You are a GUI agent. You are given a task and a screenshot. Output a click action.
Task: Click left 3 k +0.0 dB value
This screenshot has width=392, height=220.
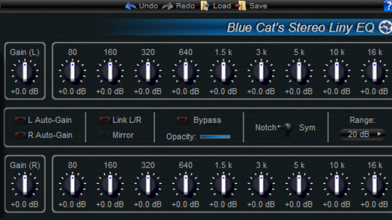(261, 92)
